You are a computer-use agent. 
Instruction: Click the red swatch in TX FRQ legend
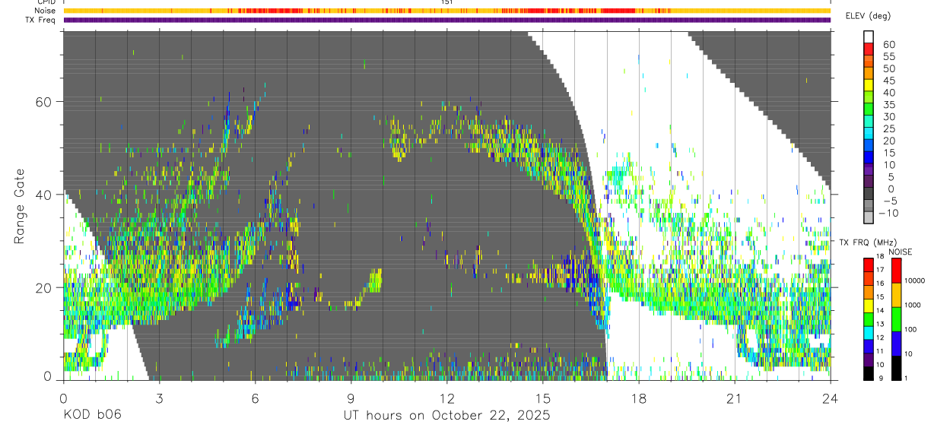(869, 265)
